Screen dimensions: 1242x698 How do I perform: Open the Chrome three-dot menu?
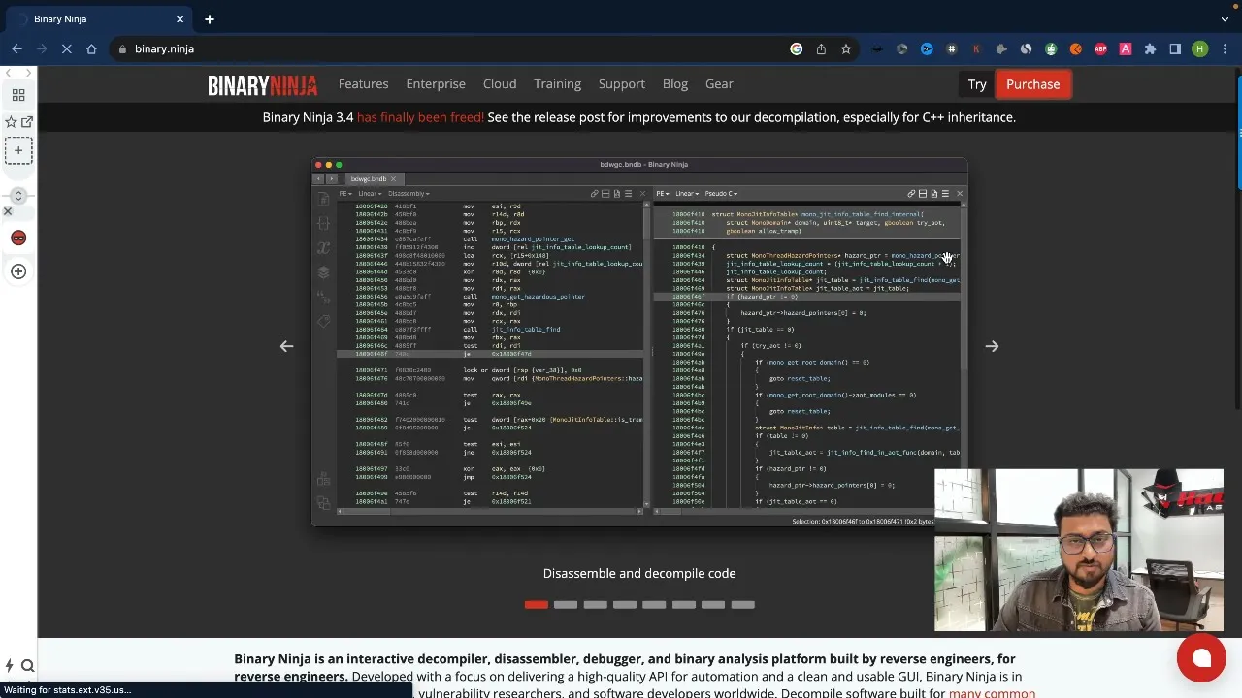click(1226, 48)
